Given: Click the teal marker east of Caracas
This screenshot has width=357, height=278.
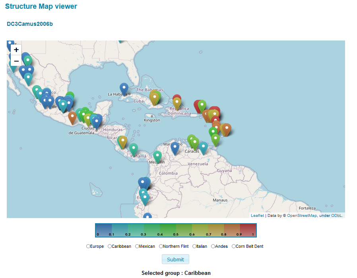Looking at the screenshot, I should tap(203, 148).
